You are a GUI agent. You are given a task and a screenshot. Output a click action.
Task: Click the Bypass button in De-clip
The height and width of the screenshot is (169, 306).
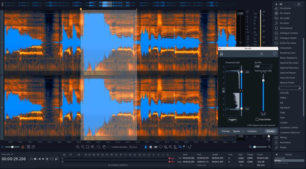click(x=236, y=131)
